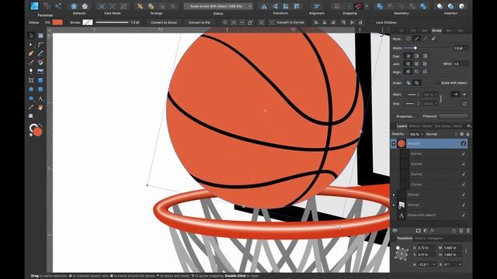The image size is (497, 279).
Task: Switch to the History tab
Action: point(419,239)
